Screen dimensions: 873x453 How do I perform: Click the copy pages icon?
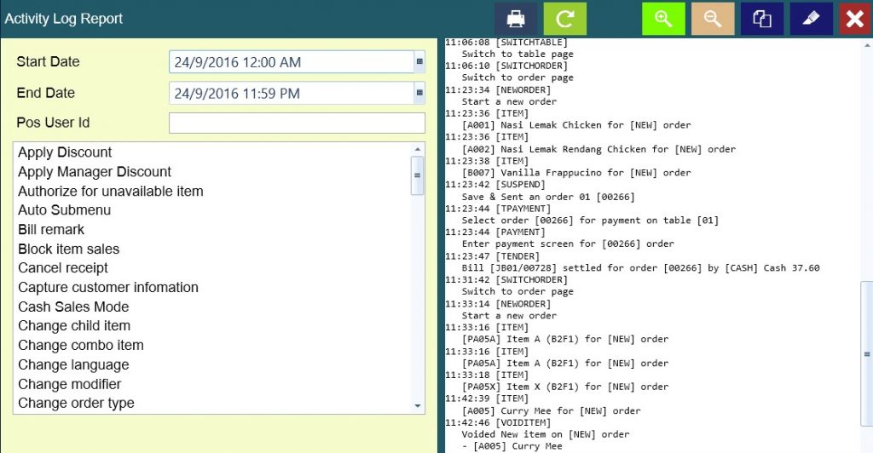pyautogui.click(x=761, y=19)
